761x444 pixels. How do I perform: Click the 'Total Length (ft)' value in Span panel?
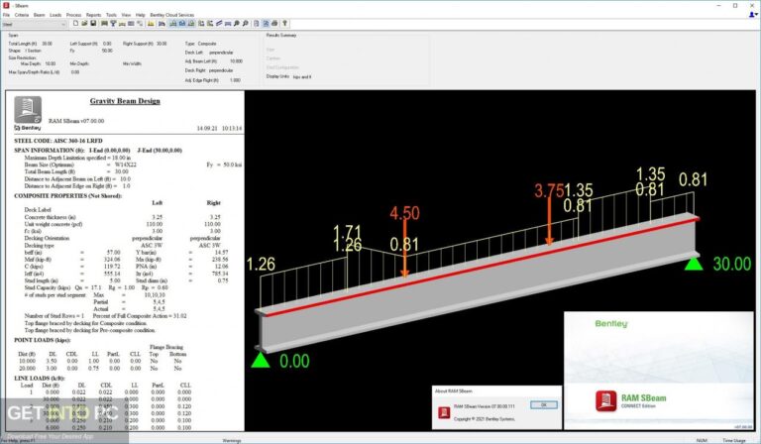pyautogui.click(x=48, y=44)
